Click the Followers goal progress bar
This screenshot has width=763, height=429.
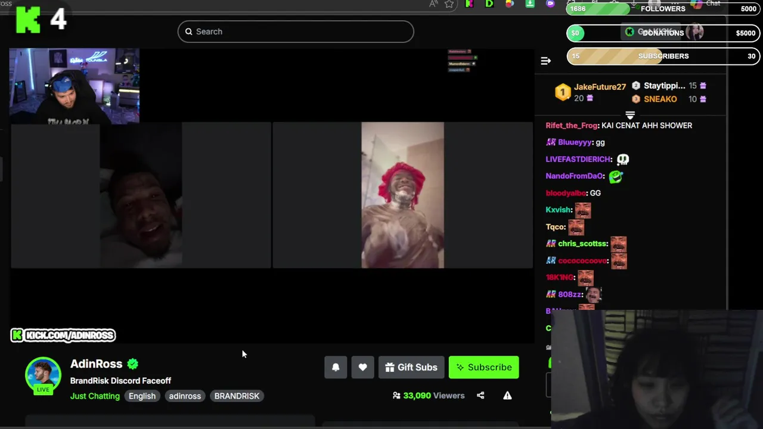tap(663, 9)
